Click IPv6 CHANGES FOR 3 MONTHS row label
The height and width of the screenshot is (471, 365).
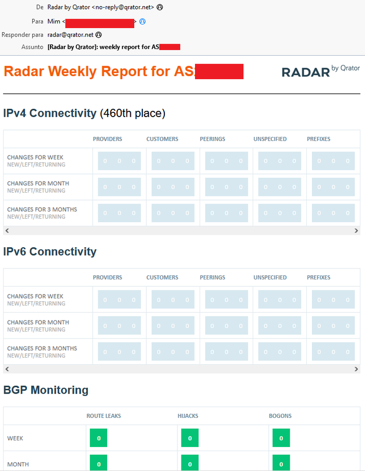tap(42, 349)
